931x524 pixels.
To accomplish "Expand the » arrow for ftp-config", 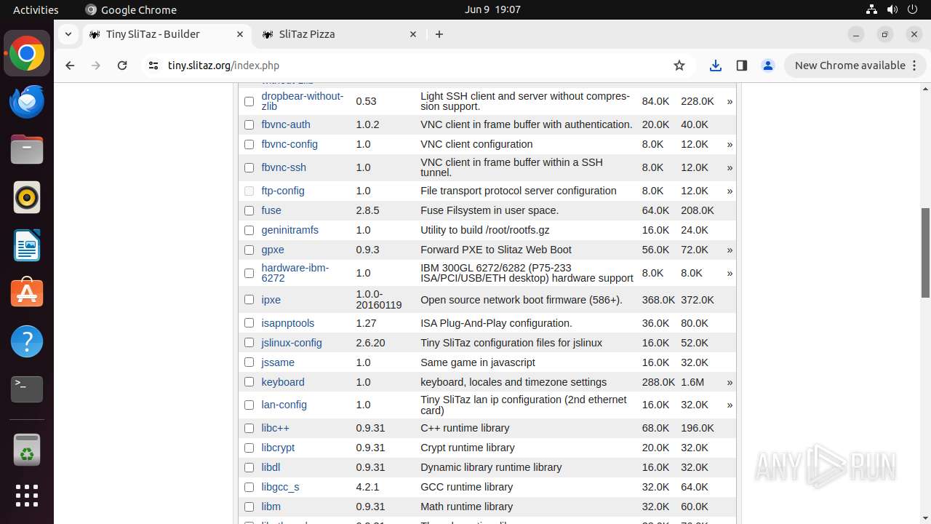I will [x=730, y=191].
